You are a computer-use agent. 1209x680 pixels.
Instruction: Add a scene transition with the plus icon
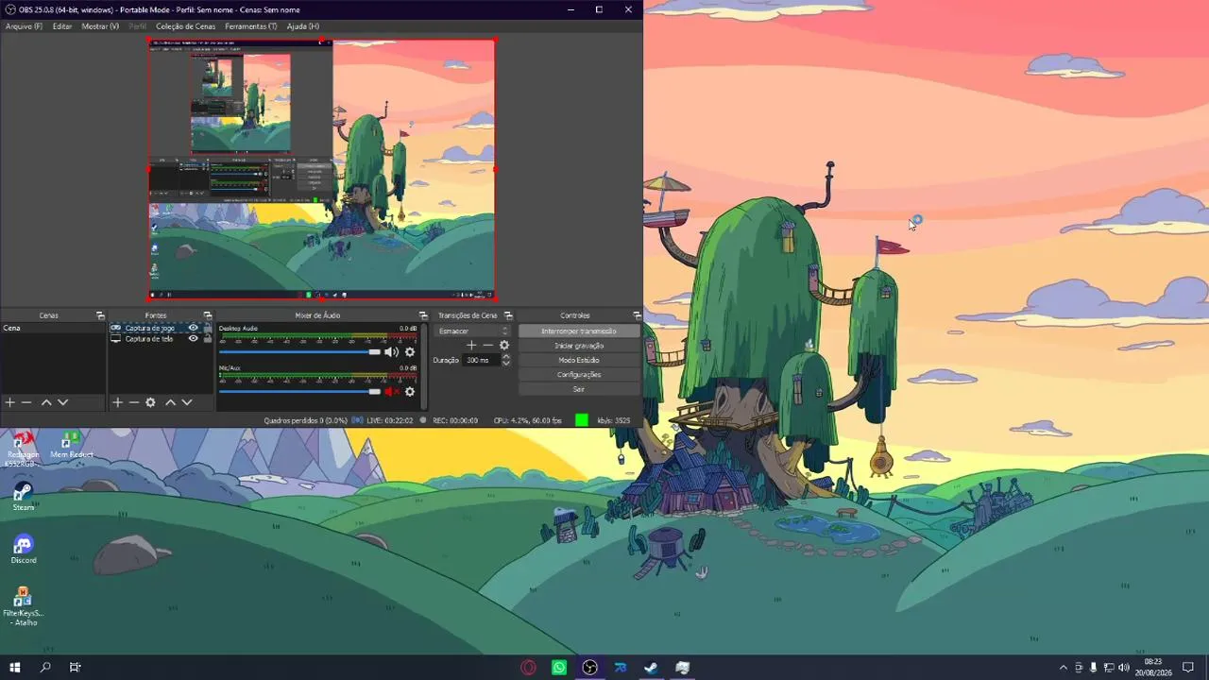(x=471, y=346)
